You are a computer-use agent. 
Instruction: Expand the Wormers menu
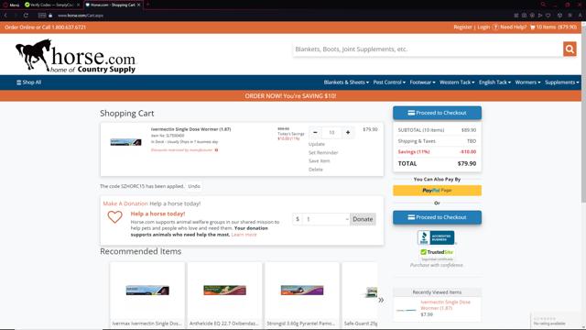click(527, 82)
